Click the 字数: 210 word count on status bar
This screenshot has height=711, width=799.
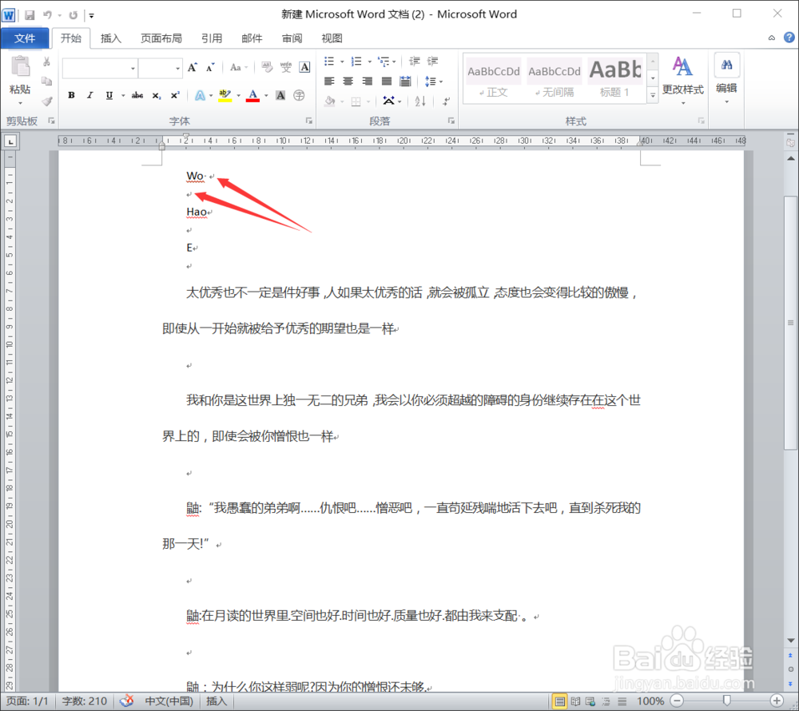click(84, 701)
